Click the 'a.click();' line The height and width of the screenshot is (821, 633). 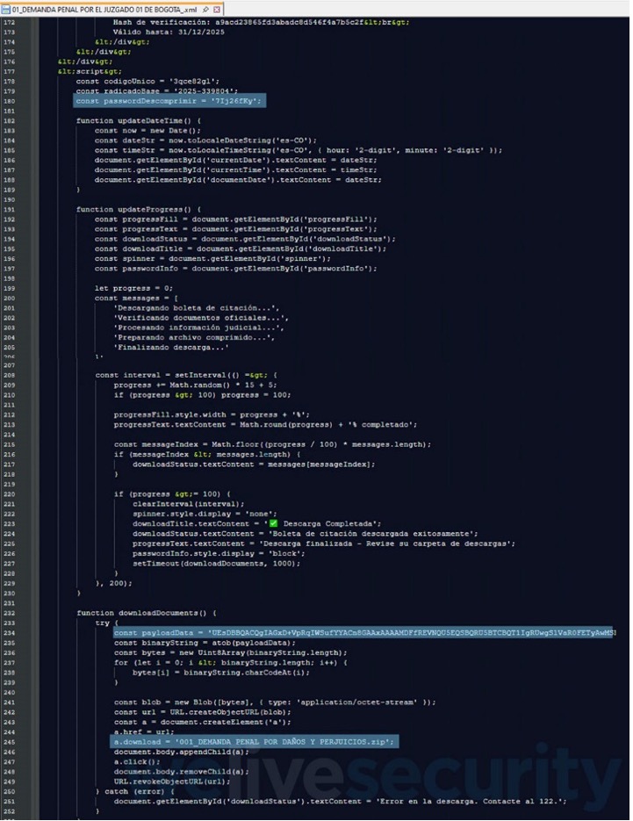tap(137, 762)
